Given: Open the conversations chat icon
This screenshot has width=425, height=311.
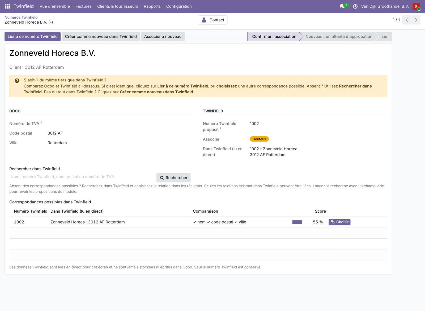Looking at the screenshot, I should [342, 6].
